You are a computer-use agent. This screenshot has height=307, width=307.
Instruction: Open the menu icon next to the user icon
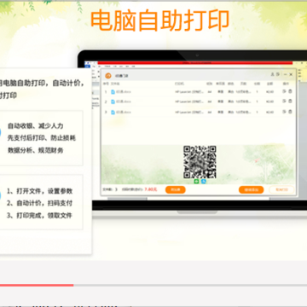(278, 74)
